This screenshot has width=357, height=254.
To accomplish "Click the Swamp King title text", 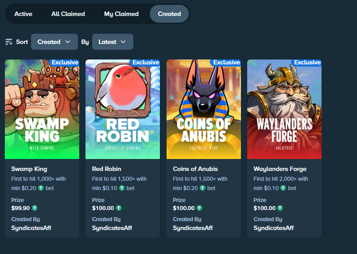I will tap(29, 169).
